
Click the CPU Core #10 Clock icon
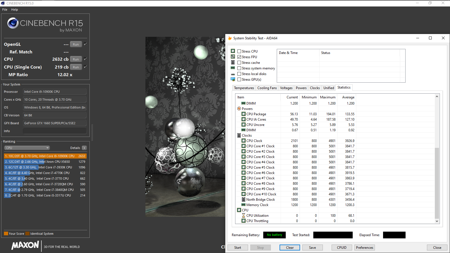pos(244,194)
